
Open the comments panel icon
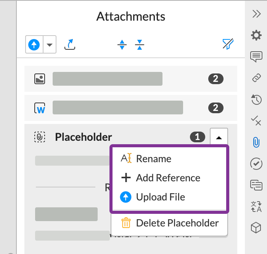[x=256, y=57]
